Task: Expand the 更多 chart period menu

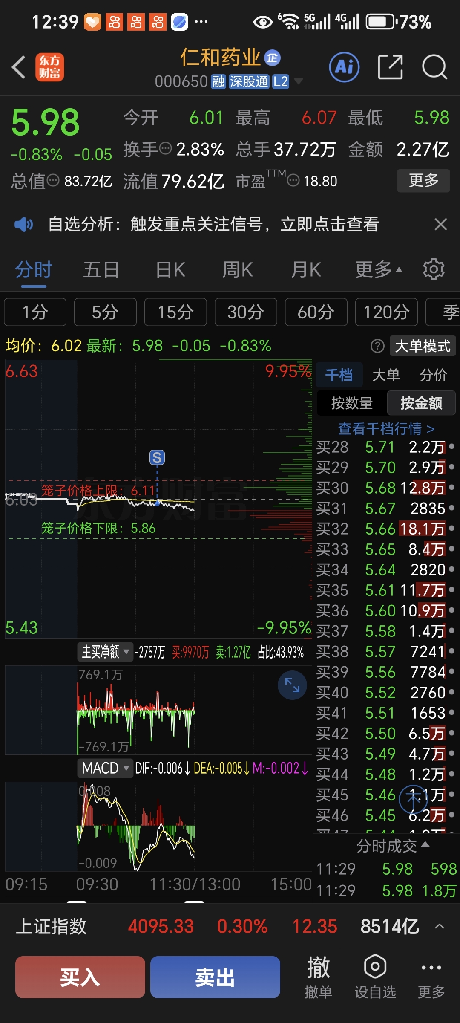Action: click(x=378, y=270)
